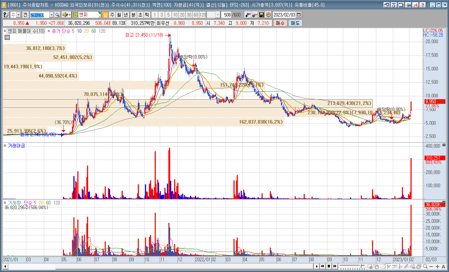Viewport: 449px width, 272px height.
Task: Click the 매도 sell button
Action: pos(295,23)
